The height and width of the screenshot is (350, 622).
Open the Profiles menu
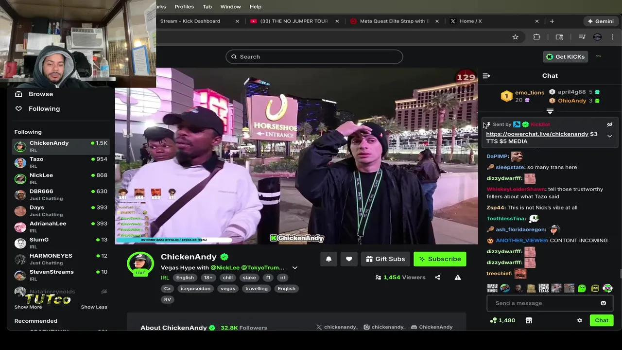click(x=184, y=7)
